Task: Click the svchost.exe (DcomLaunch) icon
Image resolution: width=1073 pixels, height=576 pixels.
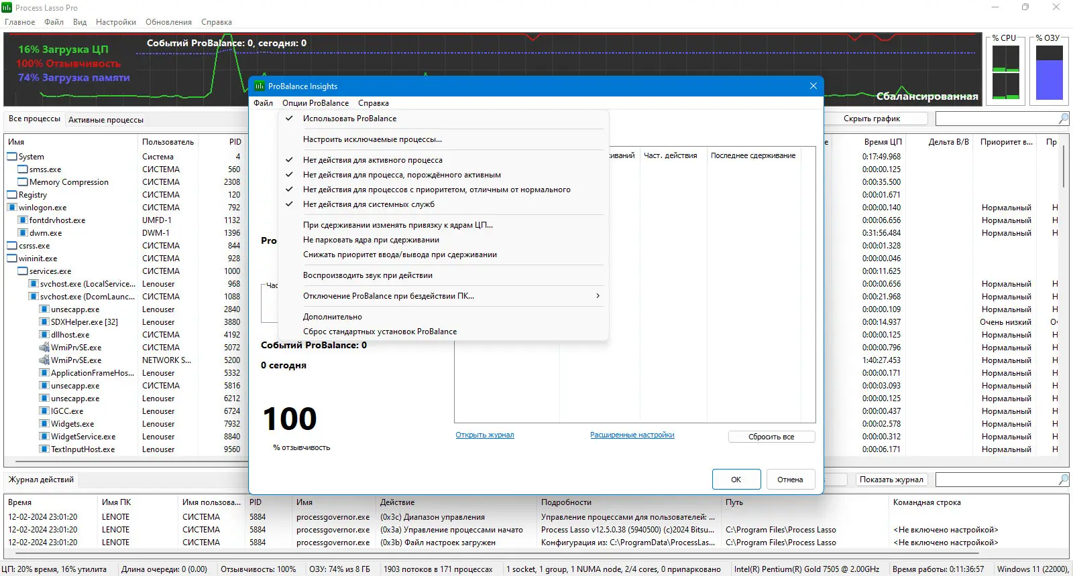Action: point(34,297)
